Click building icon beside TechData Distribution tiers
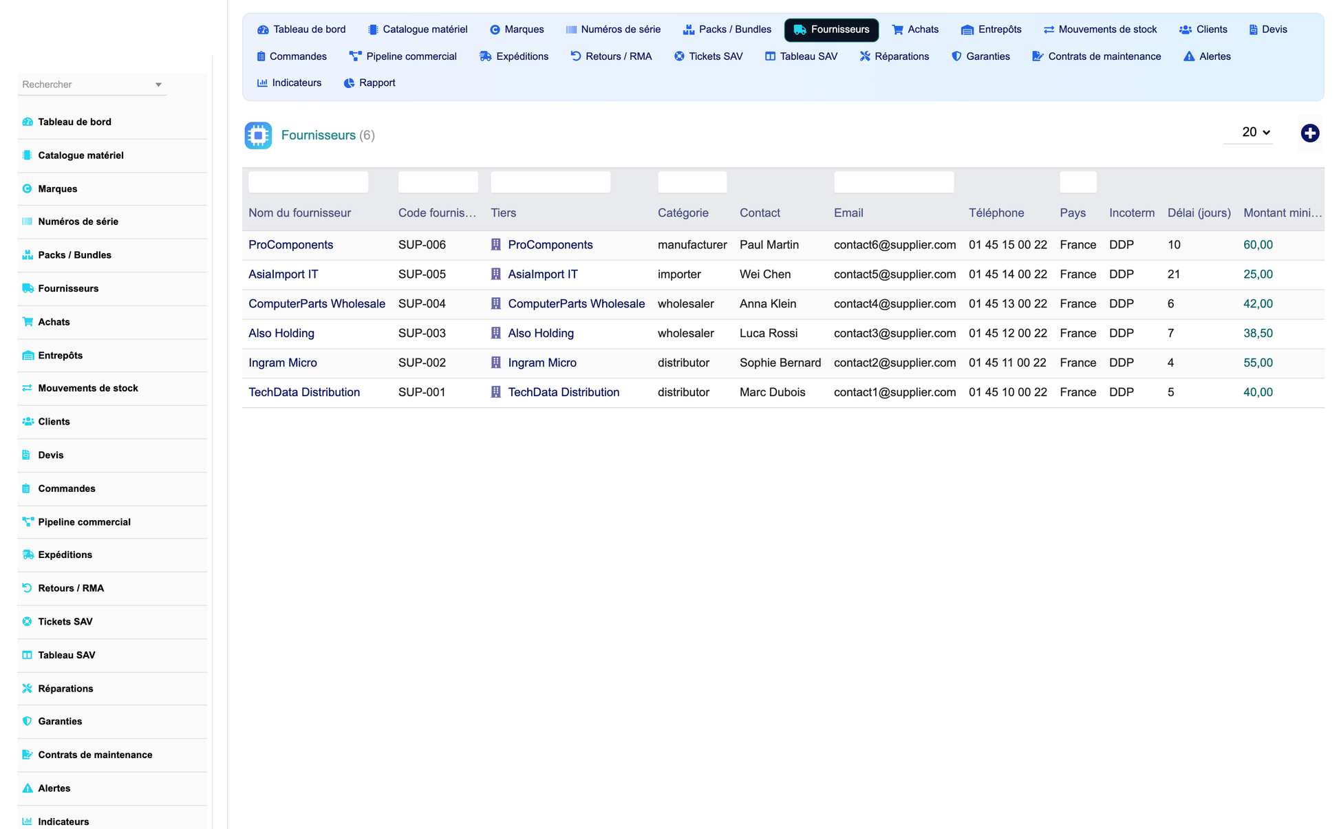 click(x=496, y=392)
